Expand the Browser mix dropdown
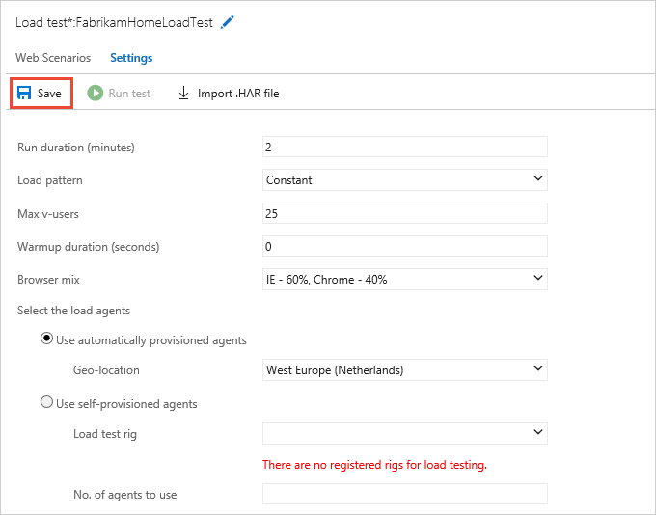Screen dimensions: 656x515 click(404, 280)
